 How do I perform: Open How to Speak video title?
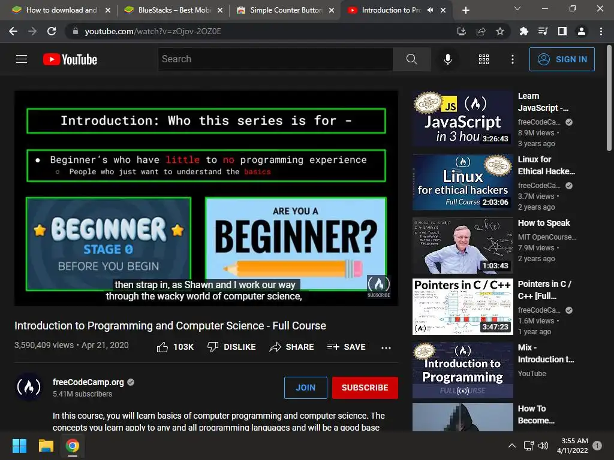544,223
